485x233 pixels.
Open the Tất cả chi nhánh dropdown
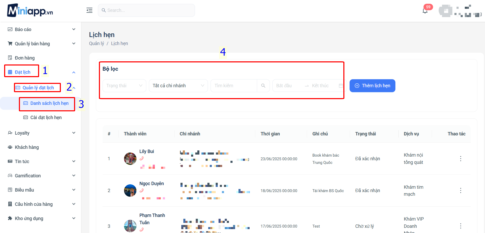coord(178,86)
